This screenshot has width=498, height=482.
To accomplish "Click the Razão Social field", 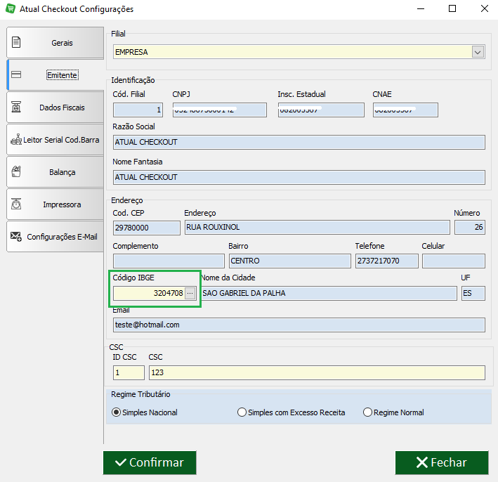I will [299, 142].
